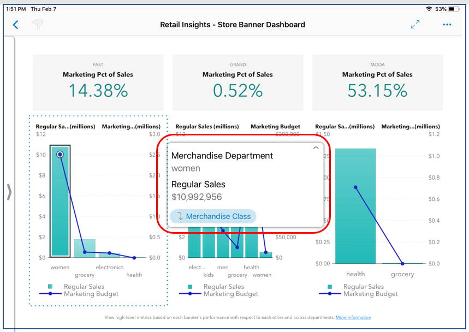Tap the filter funnel icon
Screen dimensions: 469x332
[38, 25]
